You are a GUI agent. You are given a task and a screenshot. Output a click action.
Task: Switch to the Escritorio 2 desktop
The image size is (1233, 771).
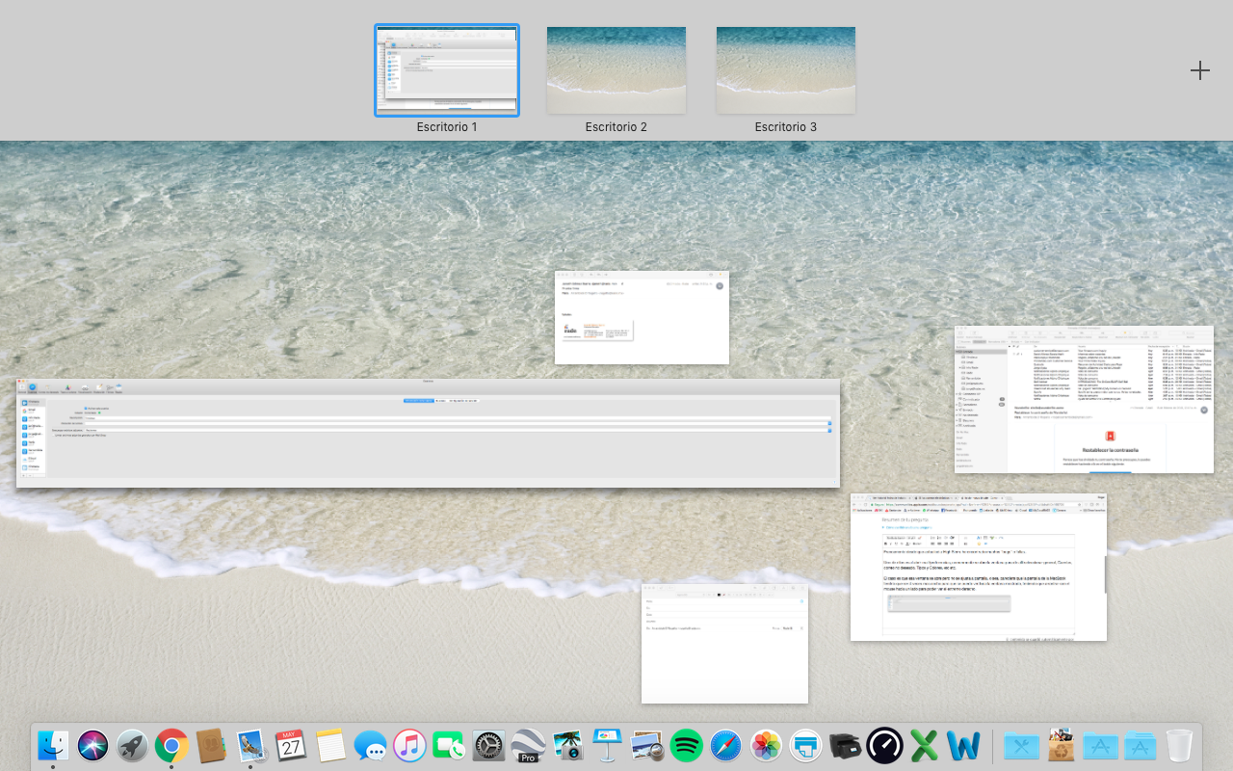pyautogui.click(x=616, y=70)
